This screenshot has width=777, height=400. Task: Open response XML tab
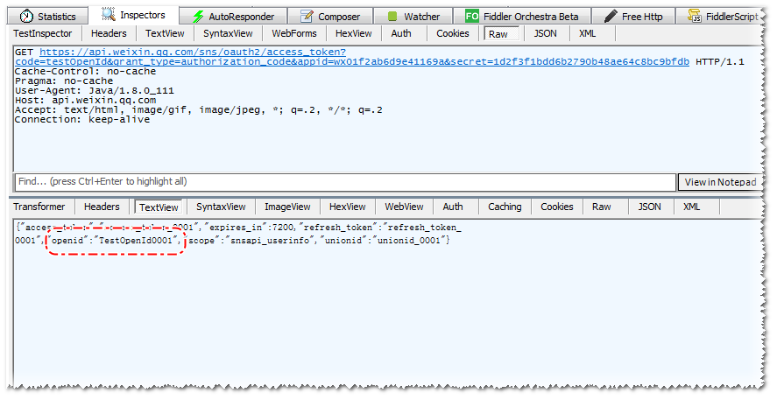[691, 207]
